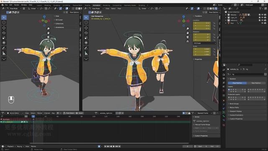
Task: Open XYZ Euler rotation mode dropdown
Action: point(205,43)
